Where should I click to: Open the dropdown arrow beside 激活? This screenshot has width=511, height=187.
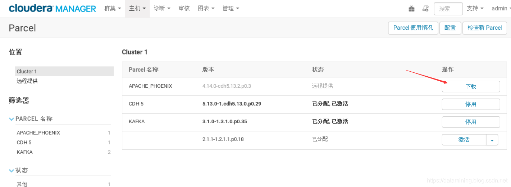coord(492,140)
